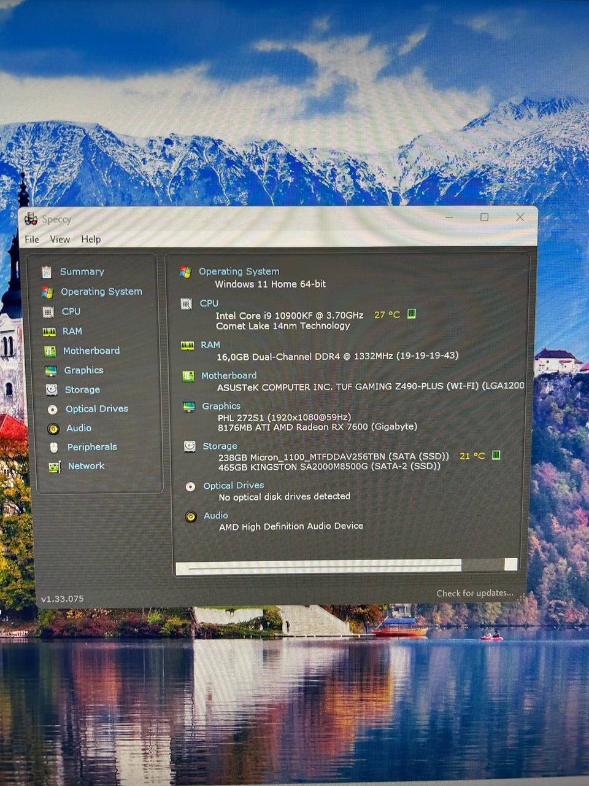589x786 pixels.
Task: Select Motherboard in the sidebar
Action: pos(91,351)
